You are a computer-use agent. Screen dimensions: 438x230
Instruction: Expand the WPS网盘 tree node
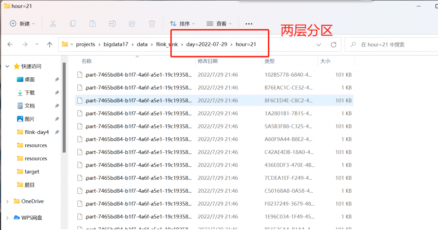pos(8,218)
